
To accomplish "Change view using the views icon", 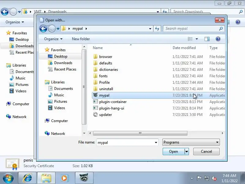I will click(x=190, y=39).
